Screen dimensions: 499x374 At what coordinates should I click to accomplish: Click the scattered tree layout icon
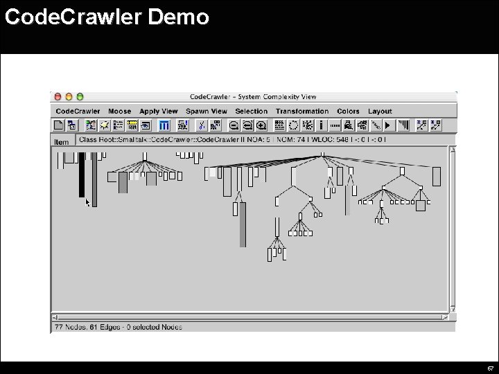(308, 125)
